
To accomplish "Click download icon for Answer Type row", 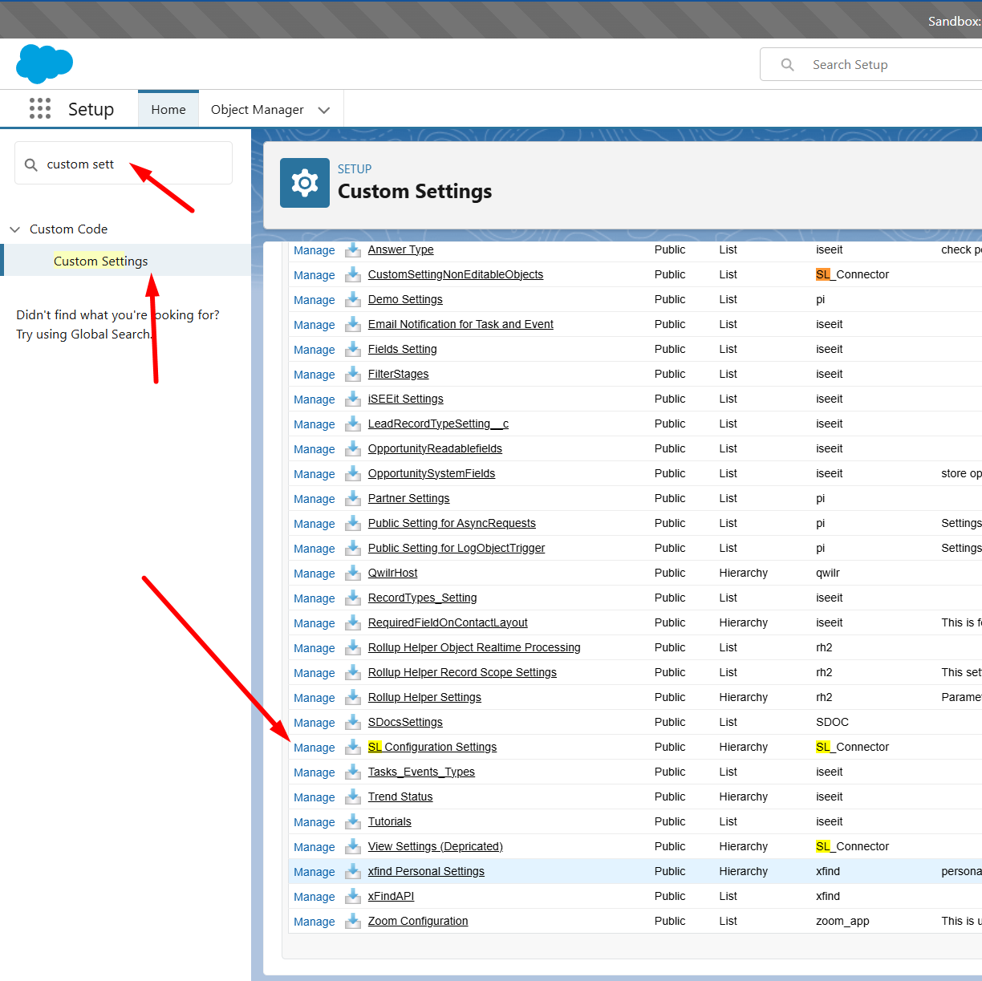I will click(353, 249).
